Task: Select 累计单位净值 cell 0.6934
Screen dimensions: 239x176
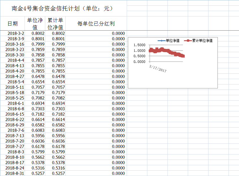Action: (x=55, y=103)
